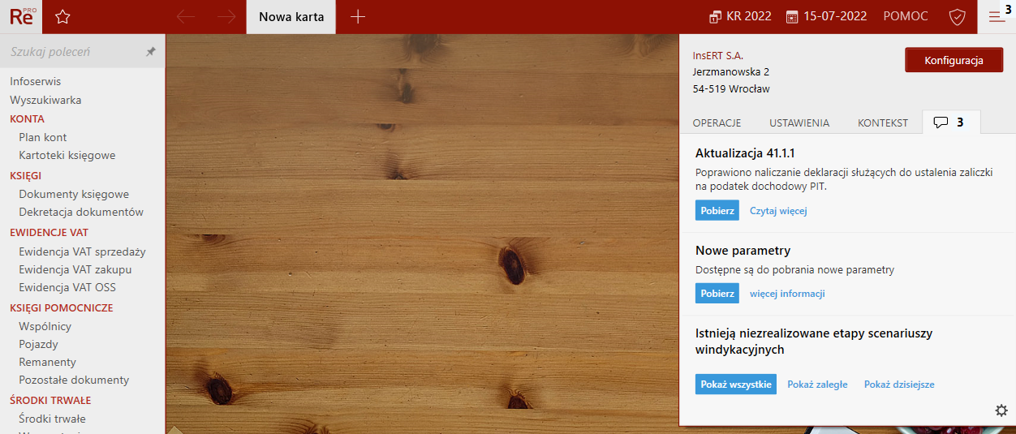
Task: Open the Środki trwałe item
Action: click(x=52, y=419)
